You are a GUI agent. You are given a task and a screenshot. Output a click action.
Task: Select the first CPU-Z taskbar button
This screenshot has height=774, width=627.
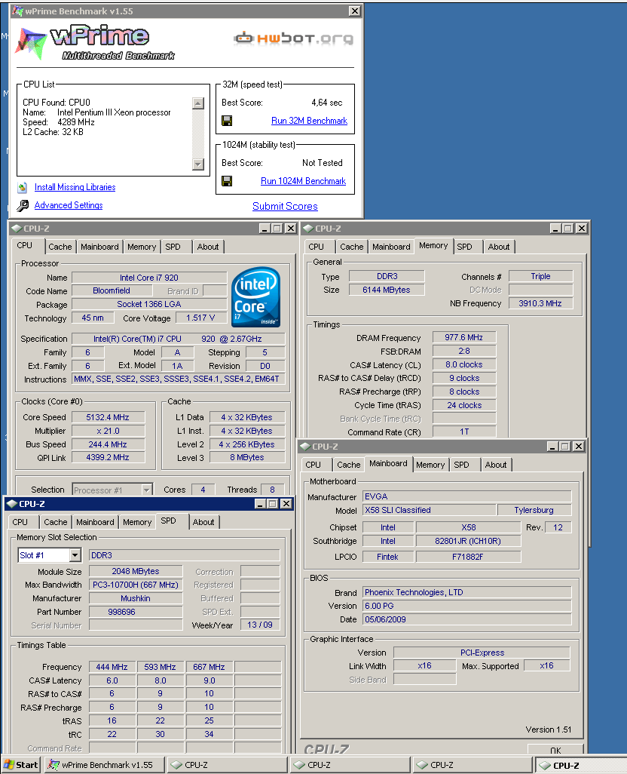(x=228, y=765)
